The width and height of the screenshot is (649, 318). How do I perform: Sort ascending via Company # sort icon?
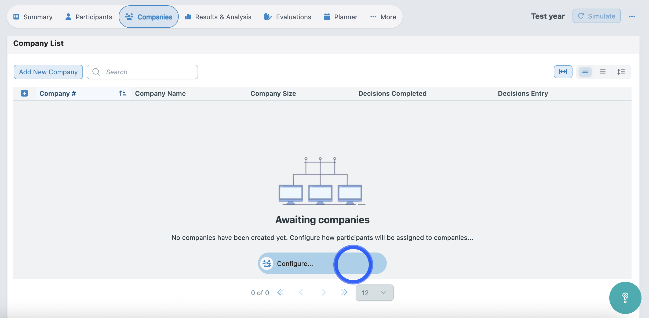click(x=123, y=93)
